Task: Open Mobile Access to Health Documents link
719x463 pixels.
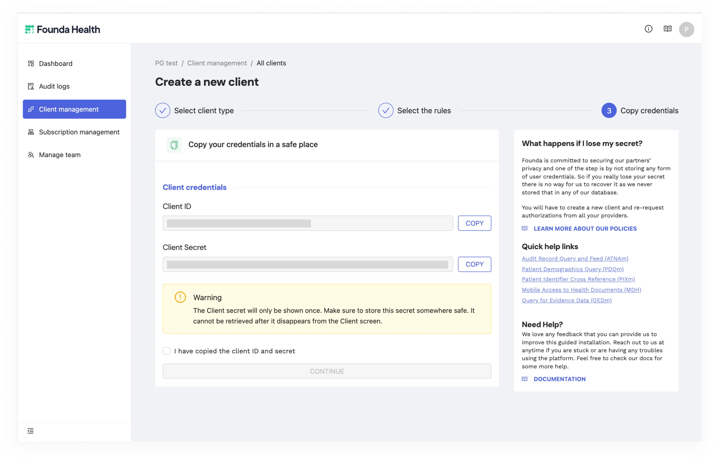Action: pos(581,290)
